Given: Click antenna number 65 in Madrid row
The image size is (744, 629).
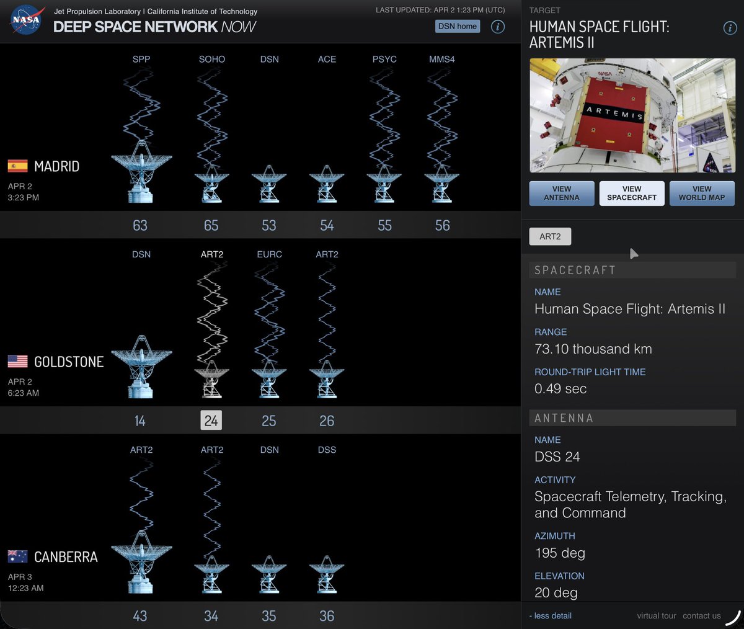Looking at the screenshot, I should click(211, 225).
